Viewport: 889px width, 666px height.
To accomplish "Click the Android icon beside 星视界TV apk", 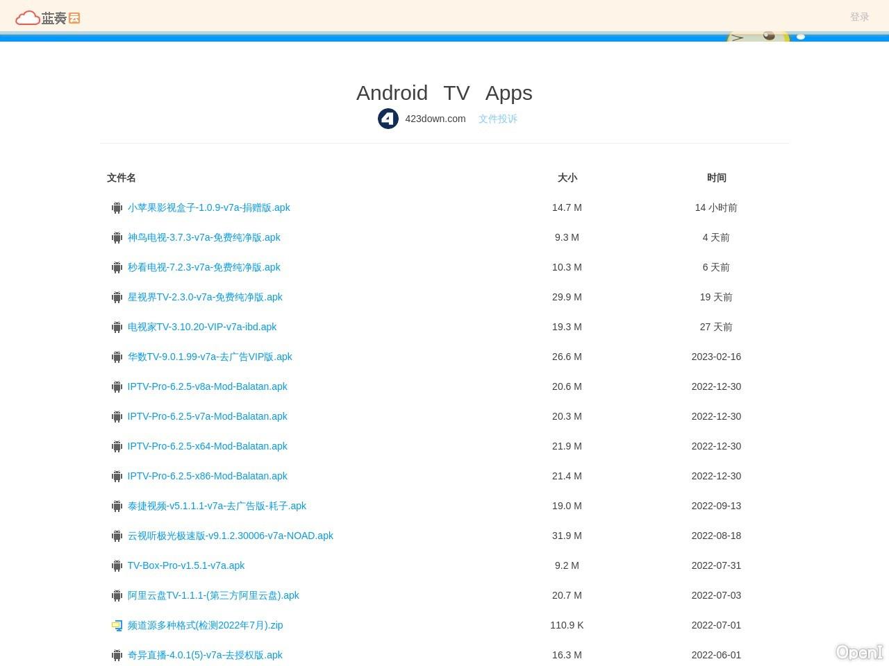I will (117, 298).
